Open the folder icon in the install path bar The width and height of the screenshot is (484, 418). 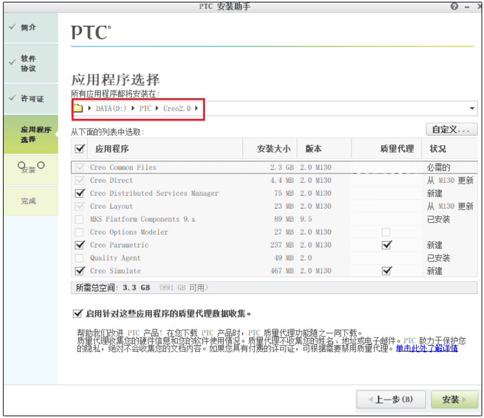click(x=77, y=109)
